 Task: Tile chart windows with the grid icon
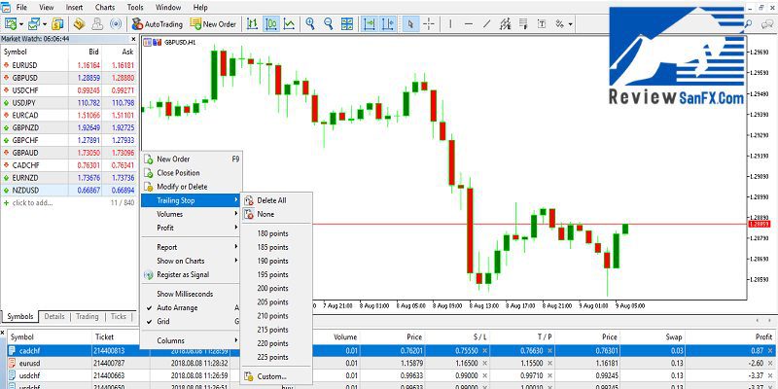coord(347,23)
